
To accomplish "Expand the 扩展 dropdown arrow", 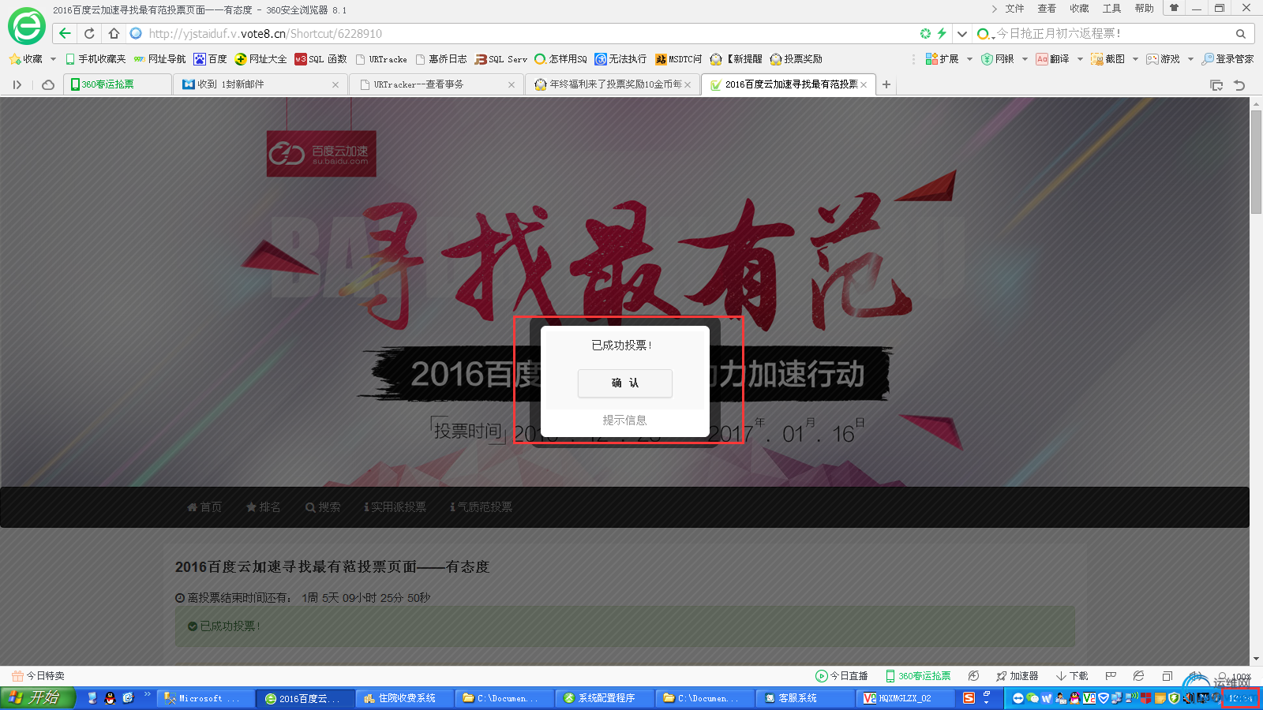I will tap(969, 59).
